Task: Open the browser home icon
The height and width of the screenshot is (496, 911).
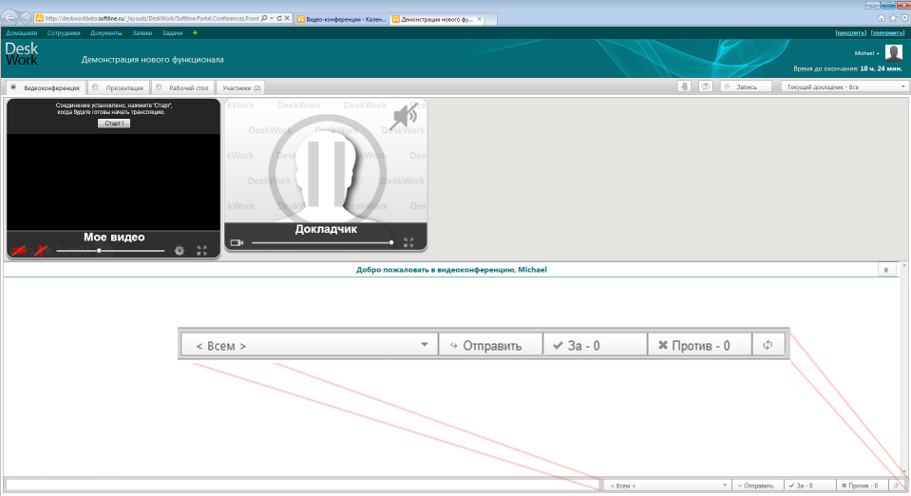Action: [x=882, y=18]
